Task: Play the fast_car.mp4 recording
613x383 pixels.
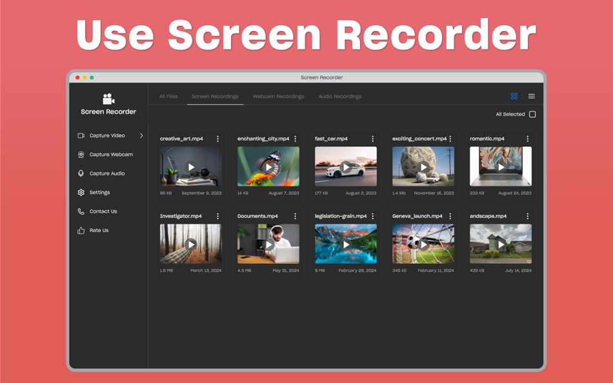Action: [346, 166]
